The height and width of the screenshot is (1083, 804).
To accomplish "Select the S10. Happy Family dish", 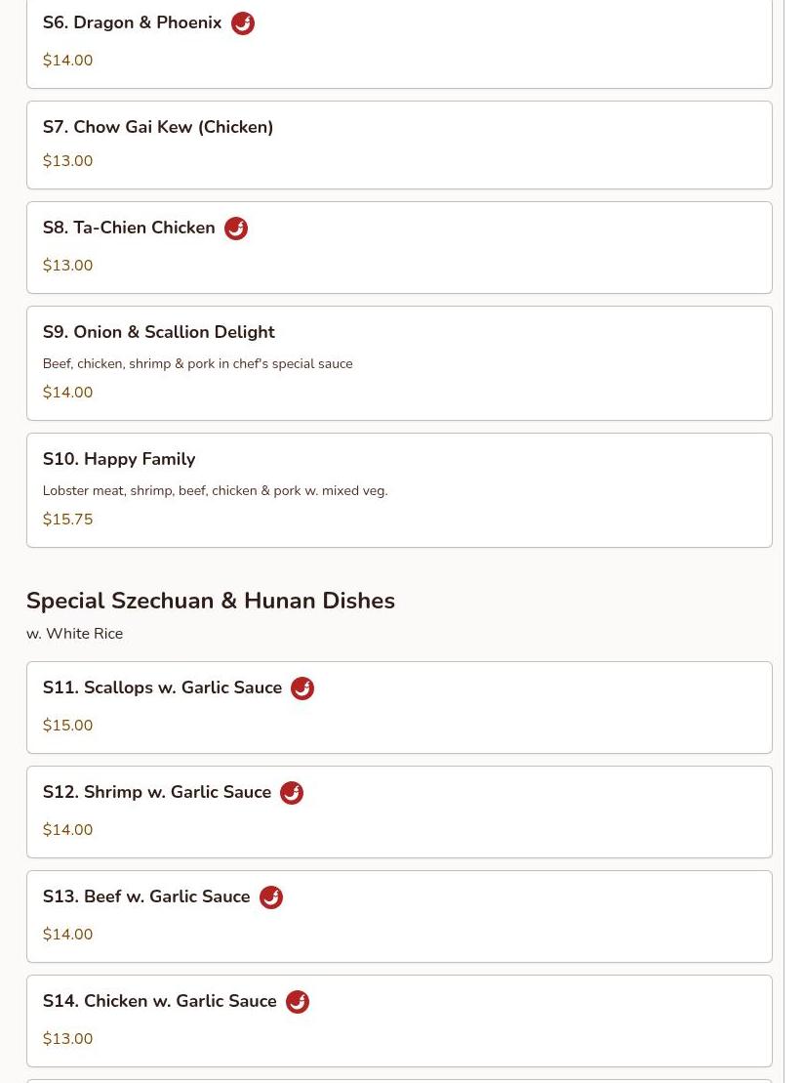I will (x=399, y=490).
